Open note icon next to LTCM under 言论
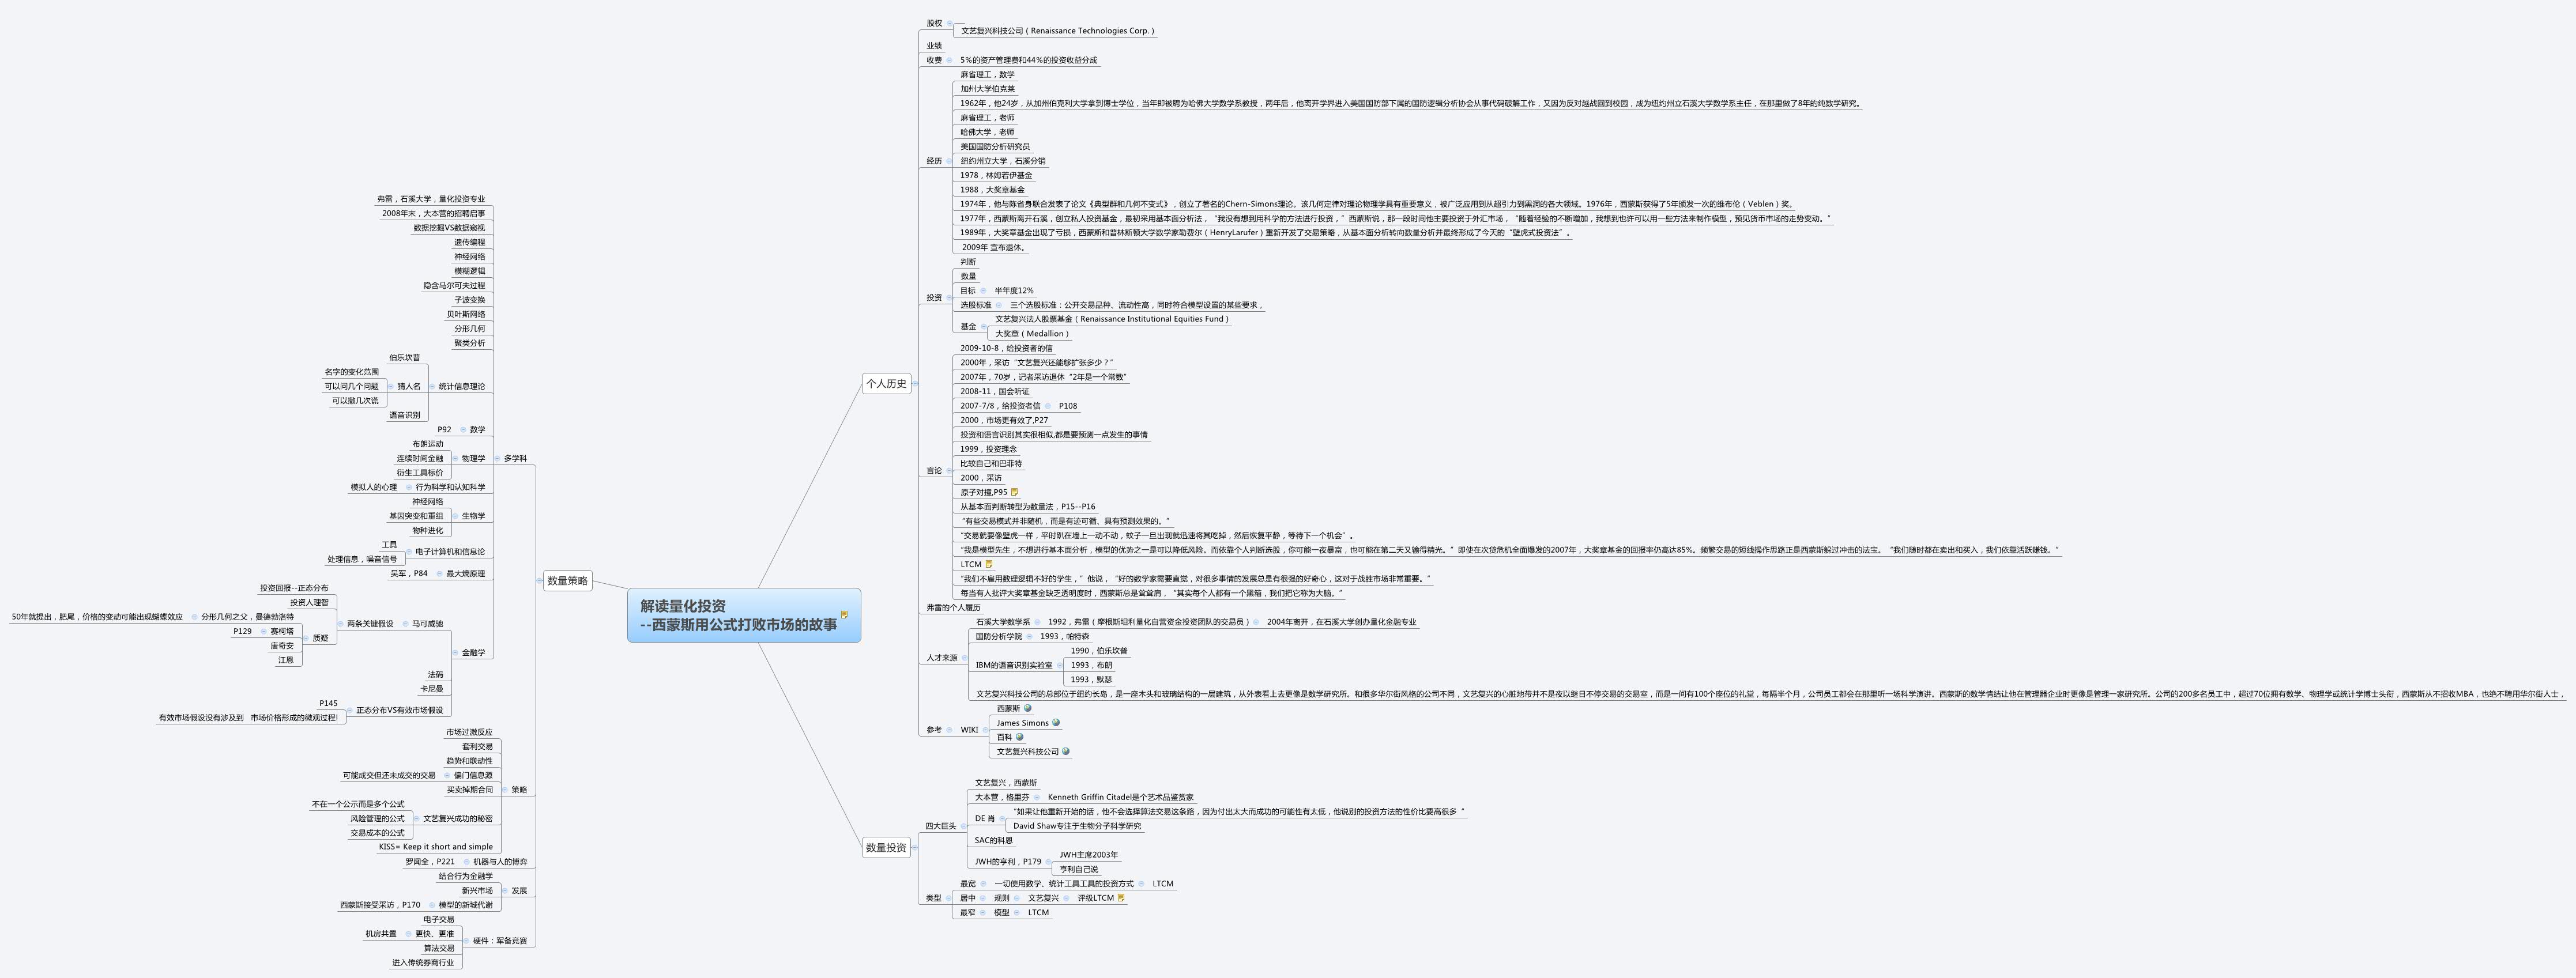This screenshot has width=2576, height=978. pyautogui.click(x=989, y=564)
